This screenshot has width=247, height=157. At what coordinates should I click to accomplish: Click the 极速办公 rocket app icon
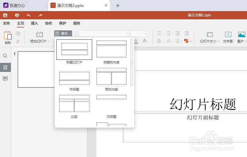[6, 5]
